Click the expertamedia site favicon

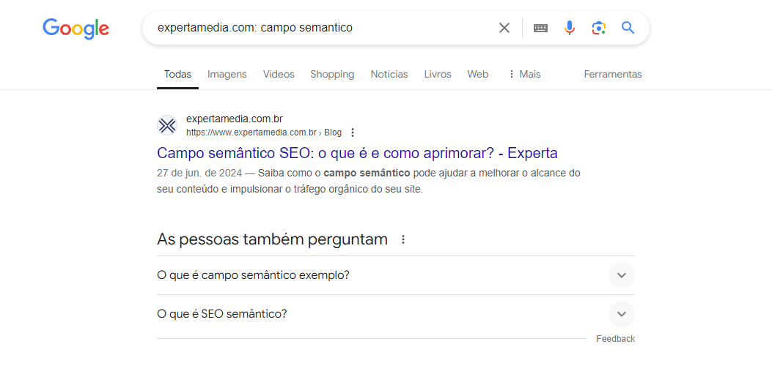click(167, 125)
